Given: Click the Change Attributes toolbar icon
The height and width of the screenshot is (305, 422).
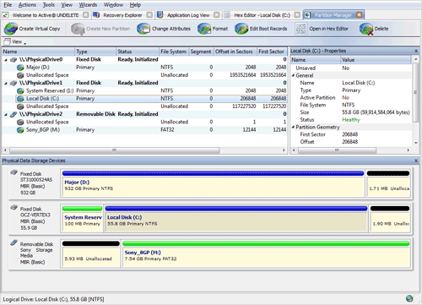Looking at the screenshot, I should point(143,29).
